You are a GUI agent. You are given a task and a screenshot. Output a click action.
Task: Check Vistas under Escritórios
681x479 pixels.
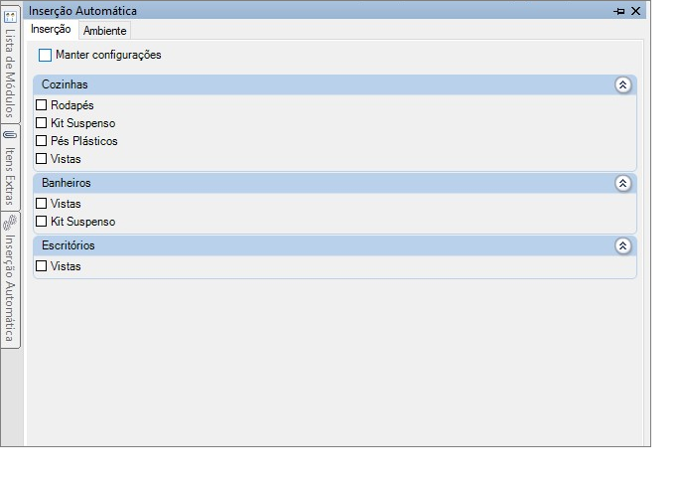point(42,266)
